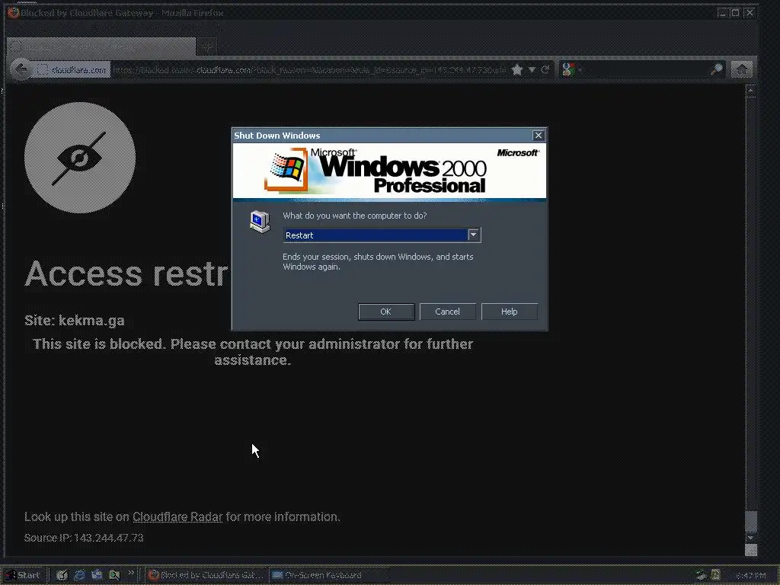Click the search magnifier icon

pyautogui.click(x=716, y=69)
